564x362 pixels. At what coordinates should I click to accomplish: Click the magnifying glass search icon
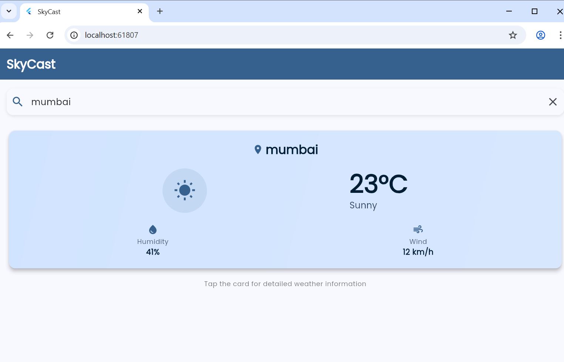tap(17, 102)
